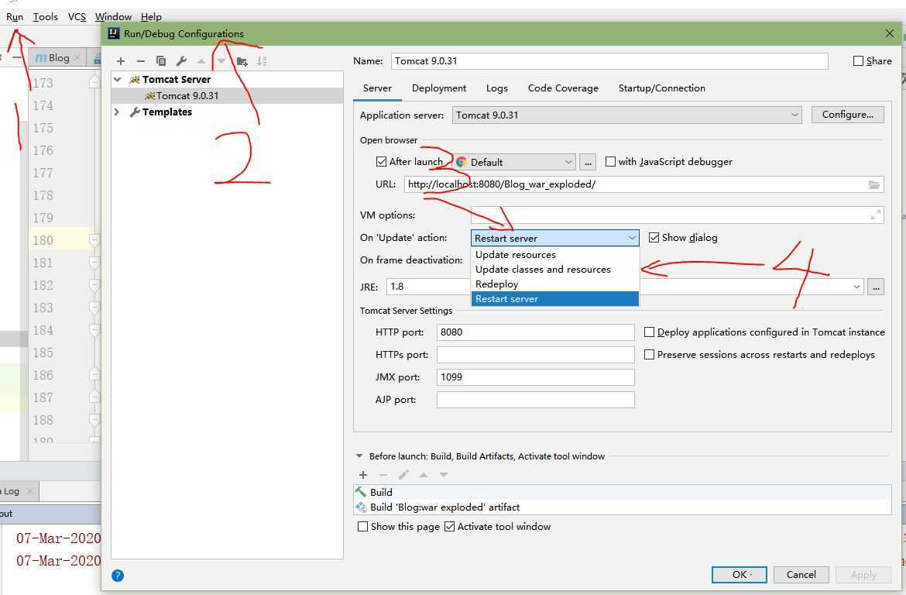Viewport: 906px width, 595px height.
Task: Add a Before launch task with plus
Action: coord(363,475)
